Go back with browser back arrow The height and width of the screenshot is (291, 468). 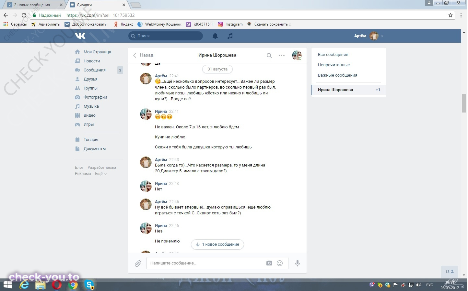[6, 15]
